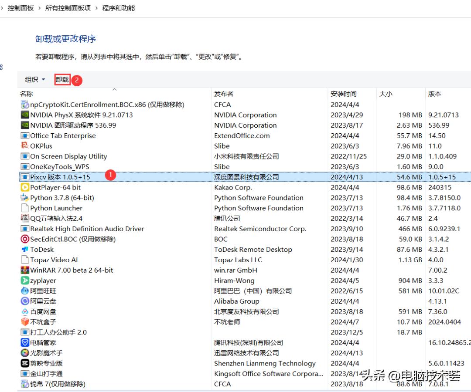
Task: Click the 剪映专业版 icon
Action: click(x=24, y=363)
